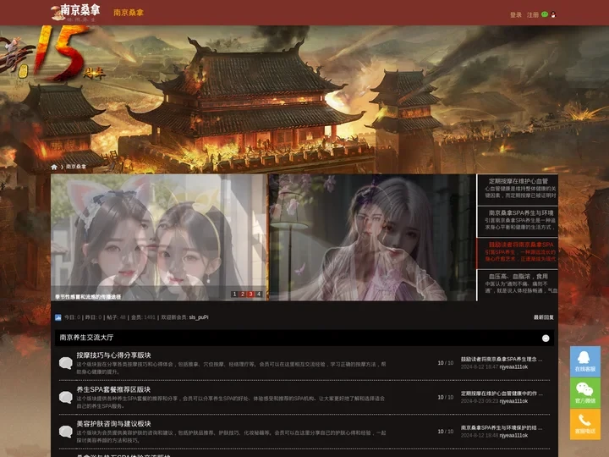Click the bubble icon beside 按摩技巧与心得分享版块
609x457 pixels.
pos(66,363)
